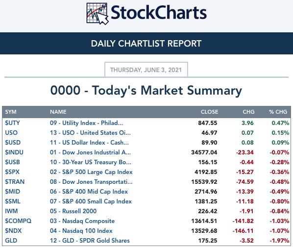Select the Nasdaq 100 Index link
This screenshot has height=248, width=293.
pyautogui.click(x=81, y=231)
